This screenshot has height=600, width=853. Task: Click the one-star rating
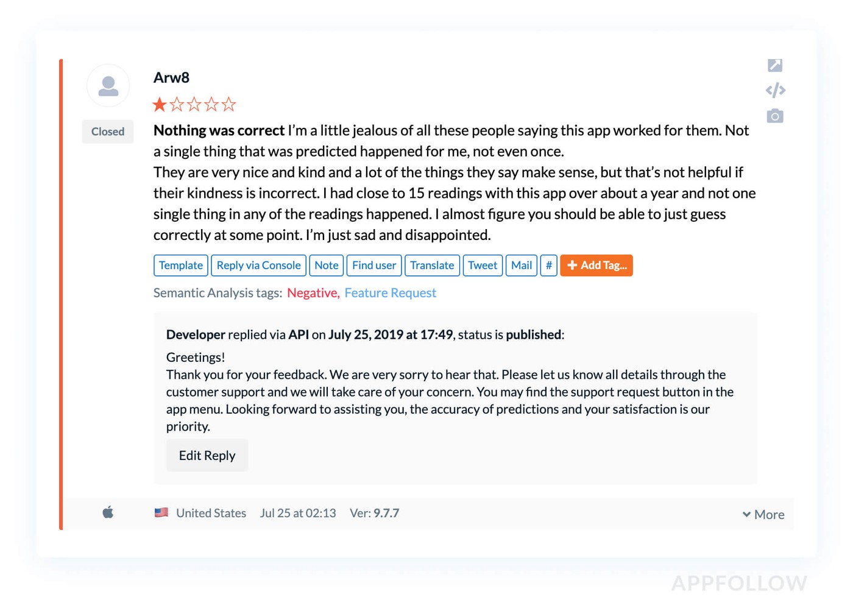[160, 105]
